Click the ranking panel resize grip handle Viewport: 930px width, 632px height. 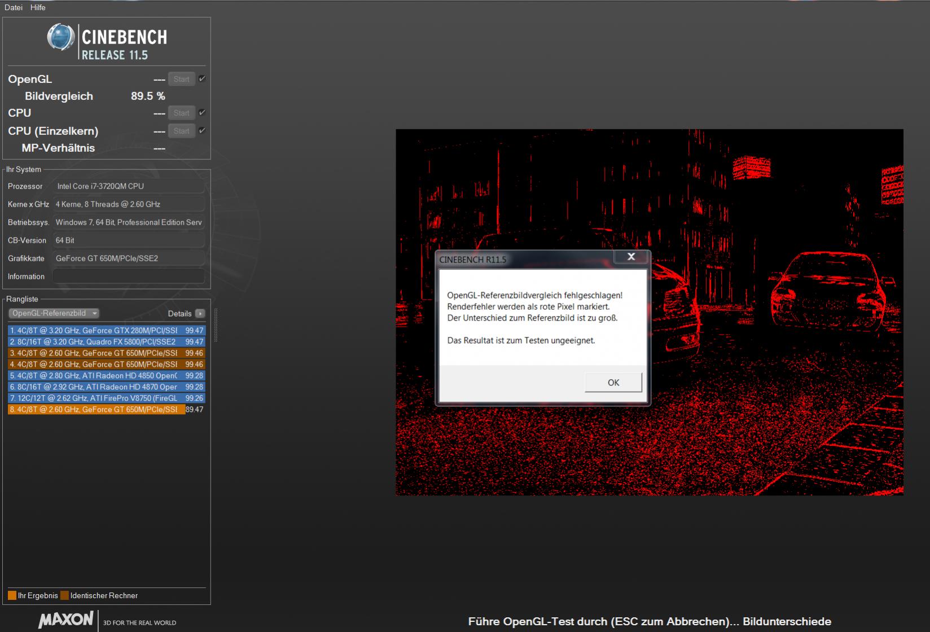click(215, 324)
